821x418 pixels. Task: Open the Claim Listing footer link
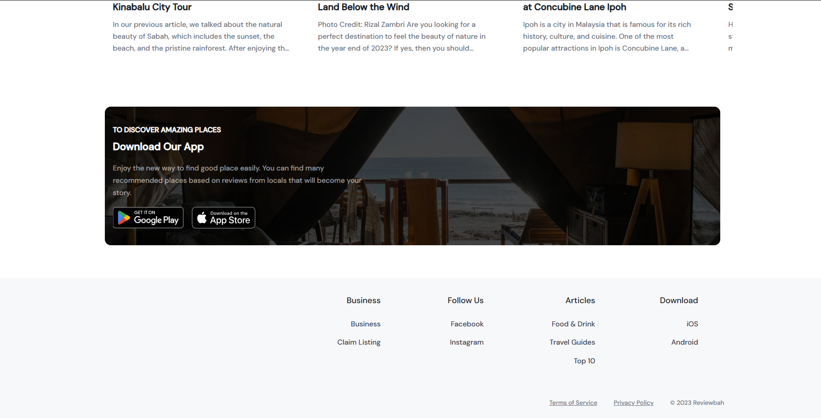[359, 342]
